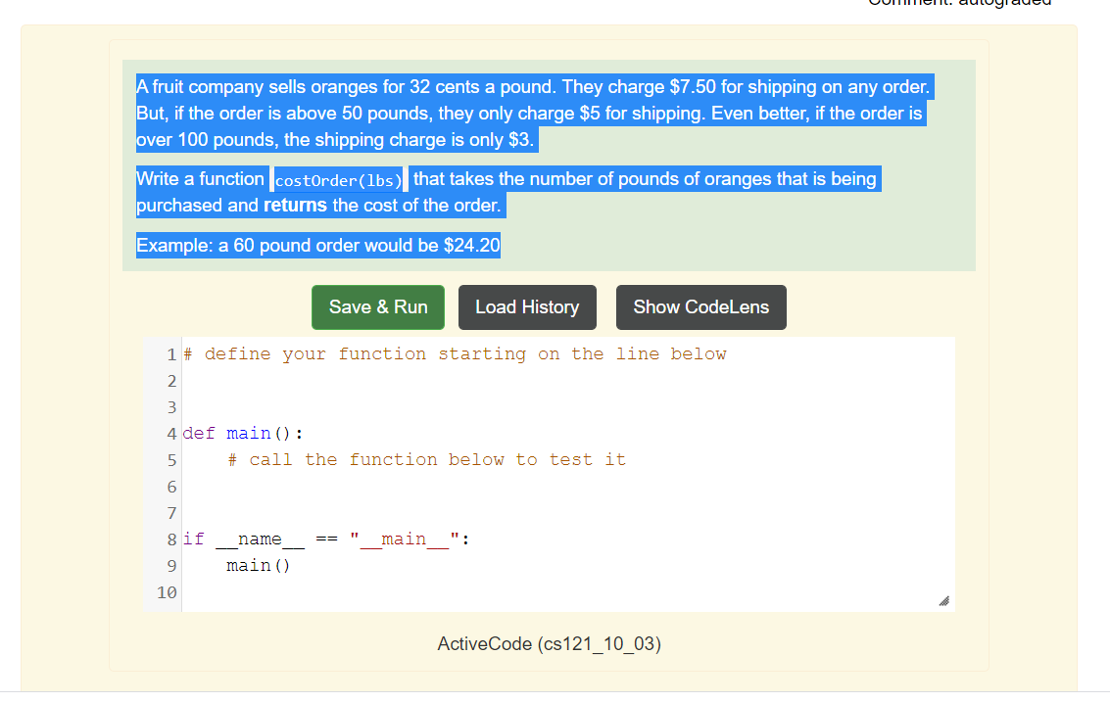Select the highlighted costOrder(lbs) function name
1110x703 pixels.
pos(337,179)
